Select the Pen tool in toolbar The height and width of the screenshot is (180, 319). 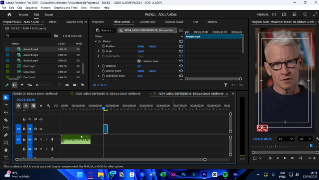(6, 135)
